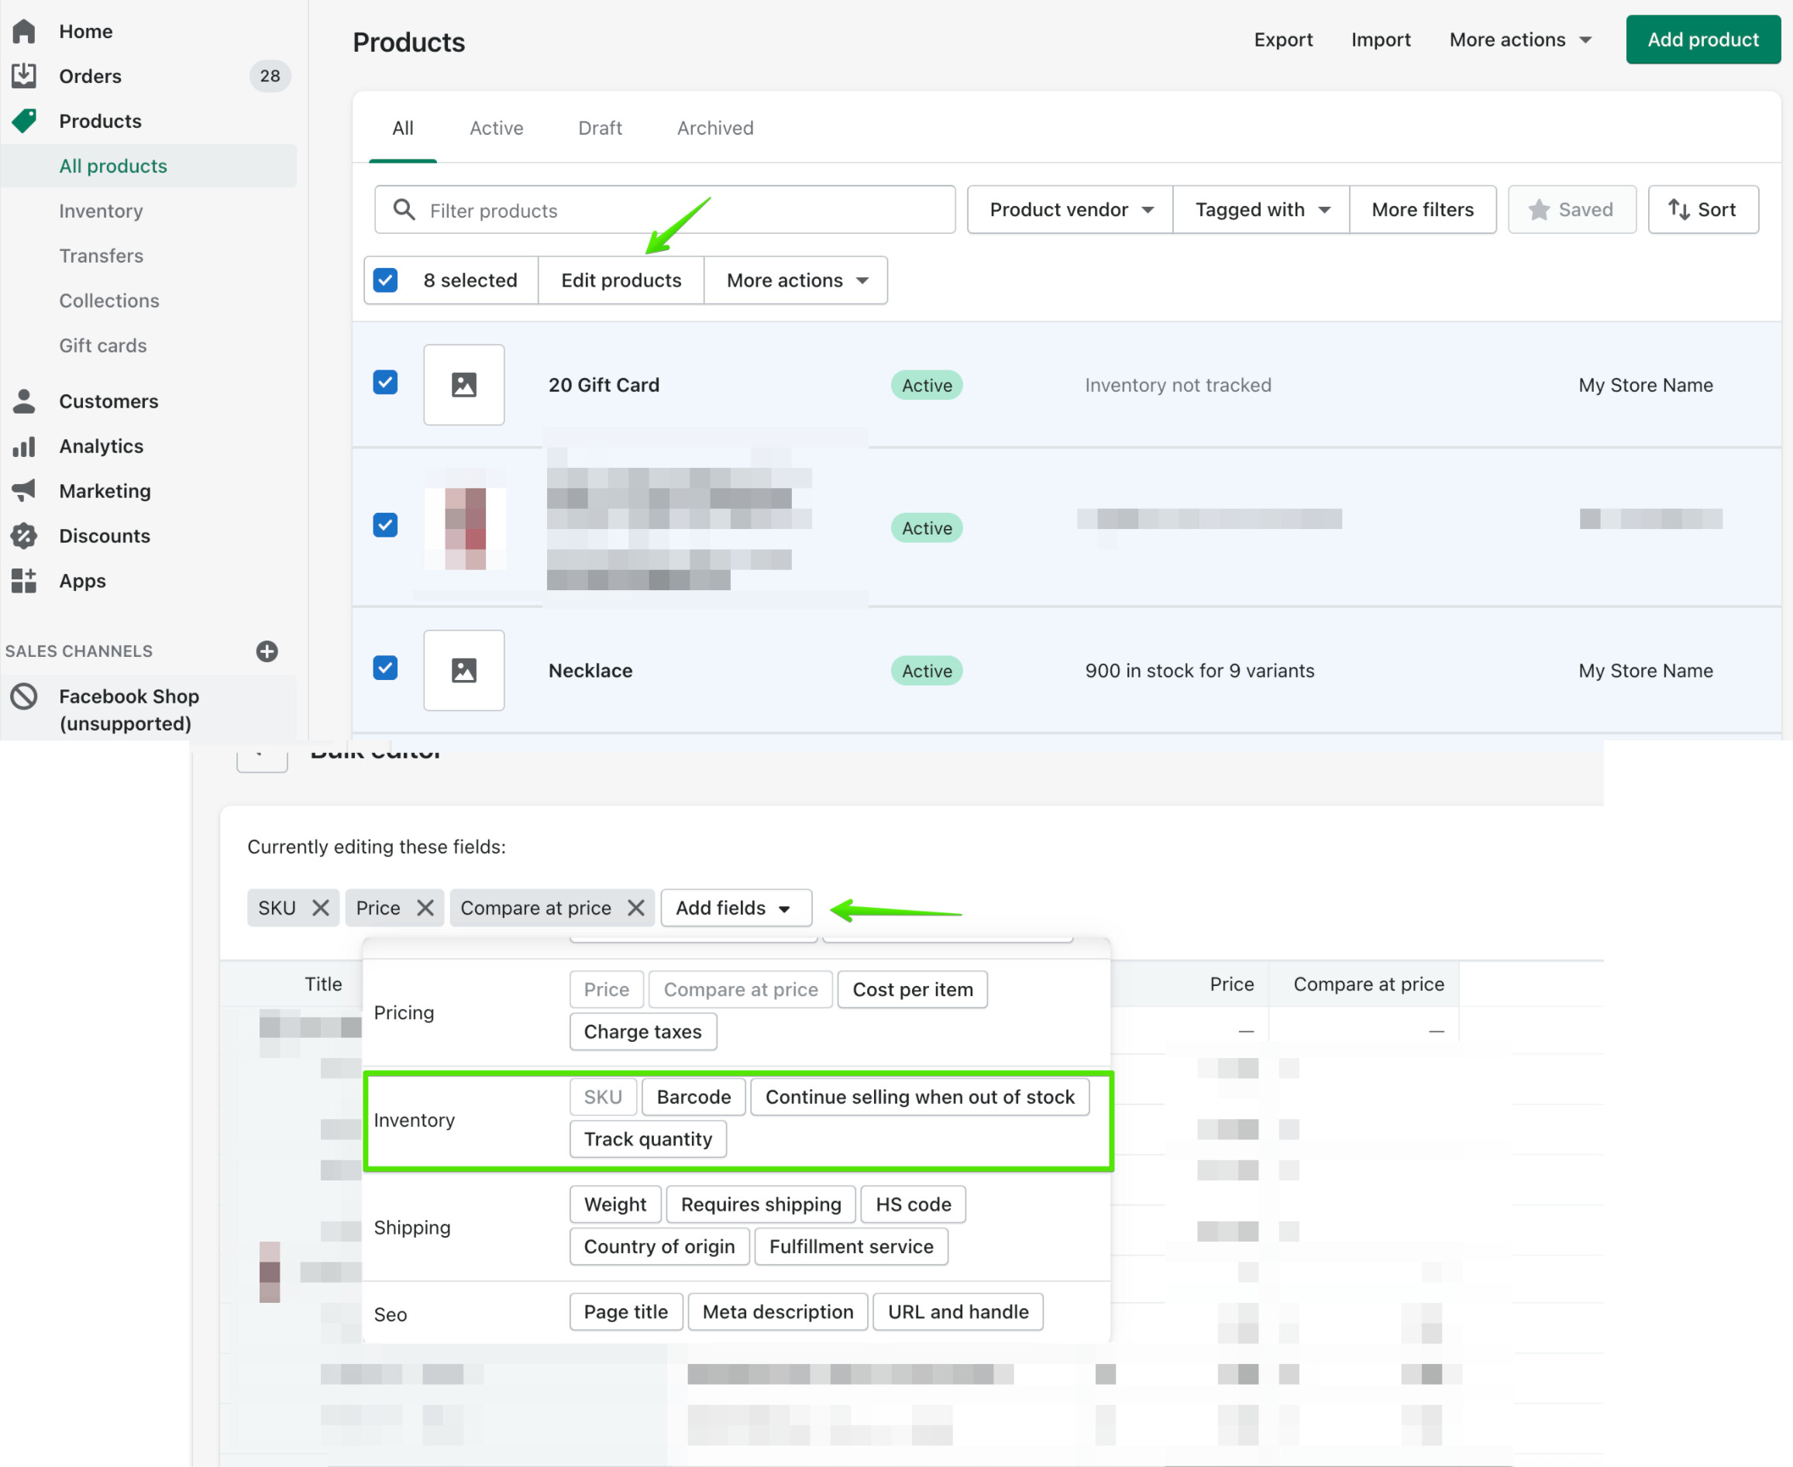Click the Home icon in sidebar
1793x1467 pixels.
[x=24, y=31]
